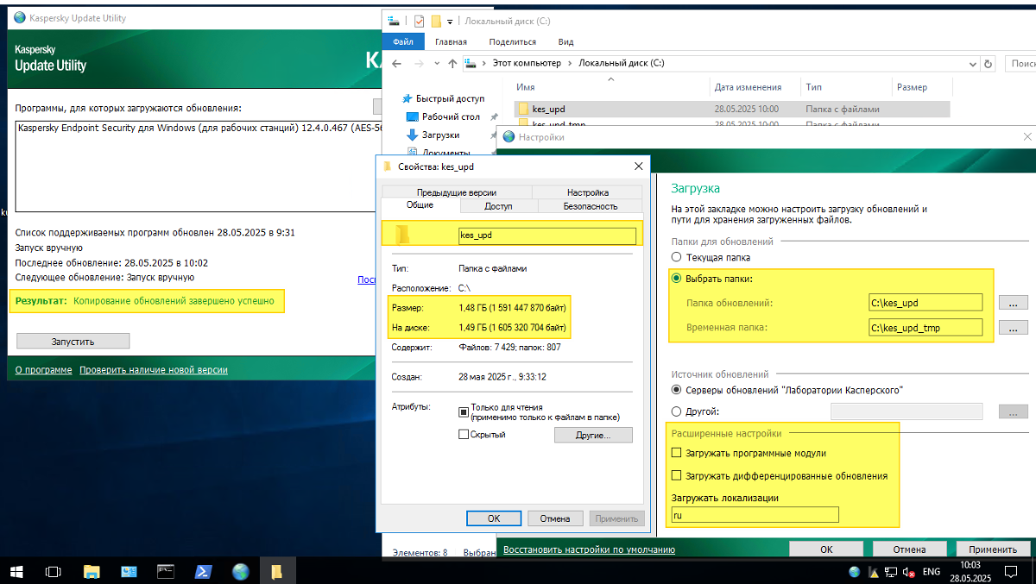This screenshot has height=584, width=1036.
Task: Click 'Restore default settings' link
Action: tap(589, 549)
